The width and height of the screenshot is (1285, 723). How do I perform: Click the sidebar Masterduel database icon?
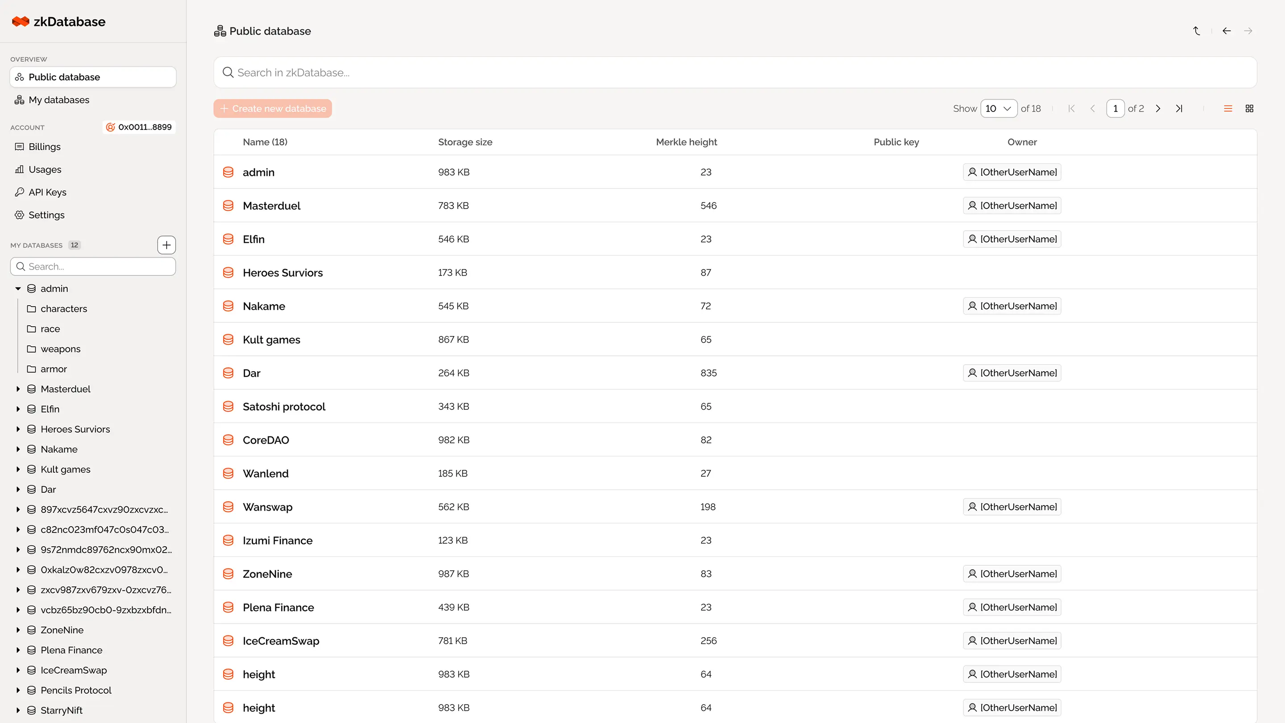point(31,389)
